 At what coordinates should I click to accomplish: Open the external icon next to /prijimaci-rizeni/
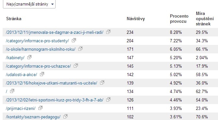[x=40, y=108]
